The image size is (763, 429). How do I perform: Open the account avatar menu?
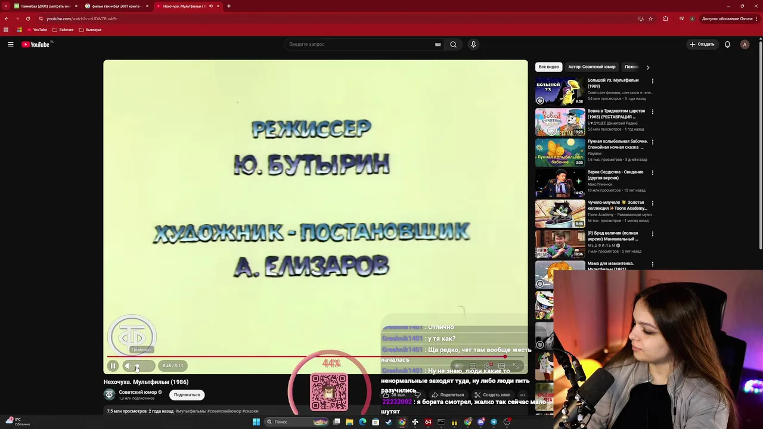tap(745, 44)
